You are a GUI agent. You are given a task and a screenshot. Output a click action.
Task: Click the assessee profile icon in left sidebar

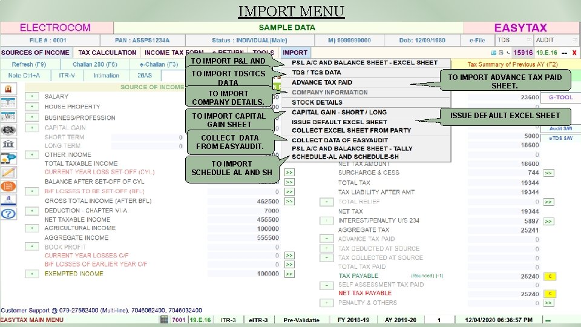(8, 89)
